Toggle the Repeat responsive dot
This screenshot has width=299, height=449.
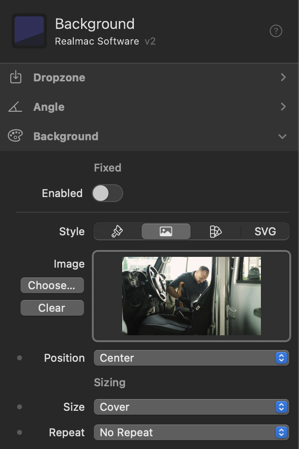point(20,432)
